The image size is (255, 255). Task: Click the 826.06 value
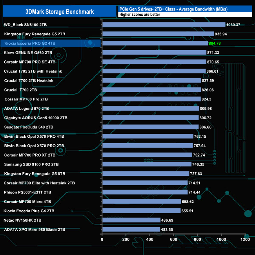coord(208,90)
